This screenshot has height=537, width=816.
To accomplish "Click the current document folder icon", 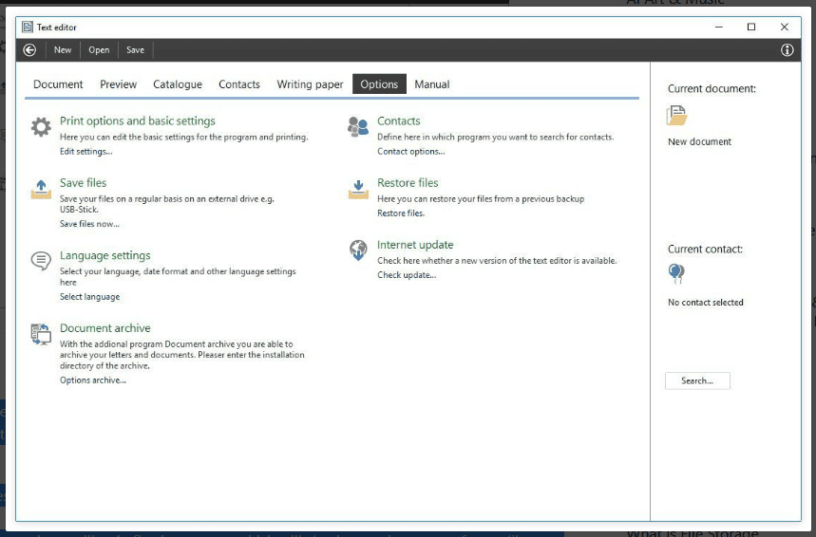I will point(676,116).
